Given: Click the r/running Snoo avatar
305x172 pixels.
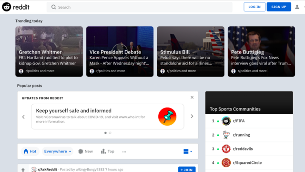Looking at the screenshot, I should [226, 135].
